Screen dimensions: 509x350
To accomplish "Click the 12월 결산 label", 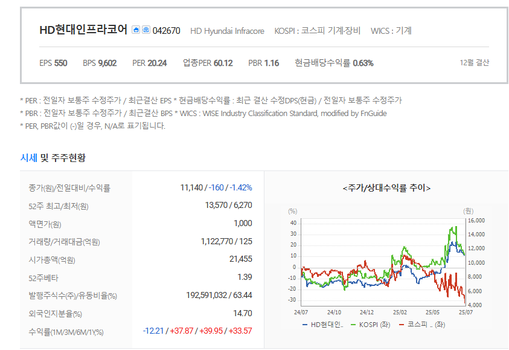I will pos(474,62).
